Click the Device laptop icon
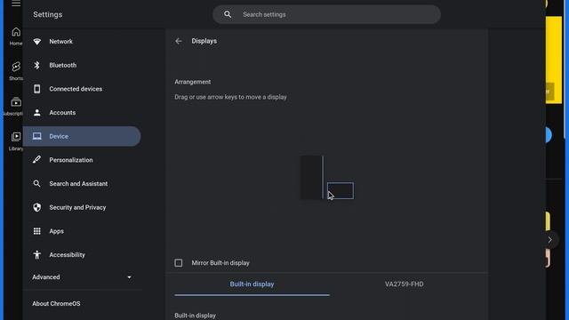Viewport: 569px width, 320px height. click(36, 136)
